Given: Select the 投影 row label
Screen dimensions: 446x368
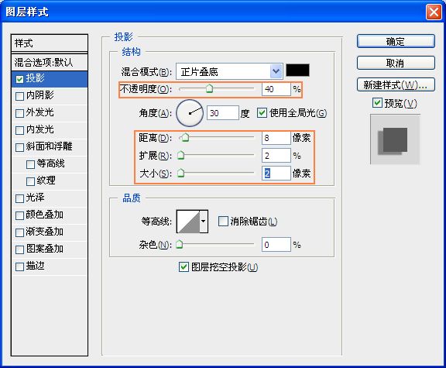Looking at the screenshot, I should (36, 77).
